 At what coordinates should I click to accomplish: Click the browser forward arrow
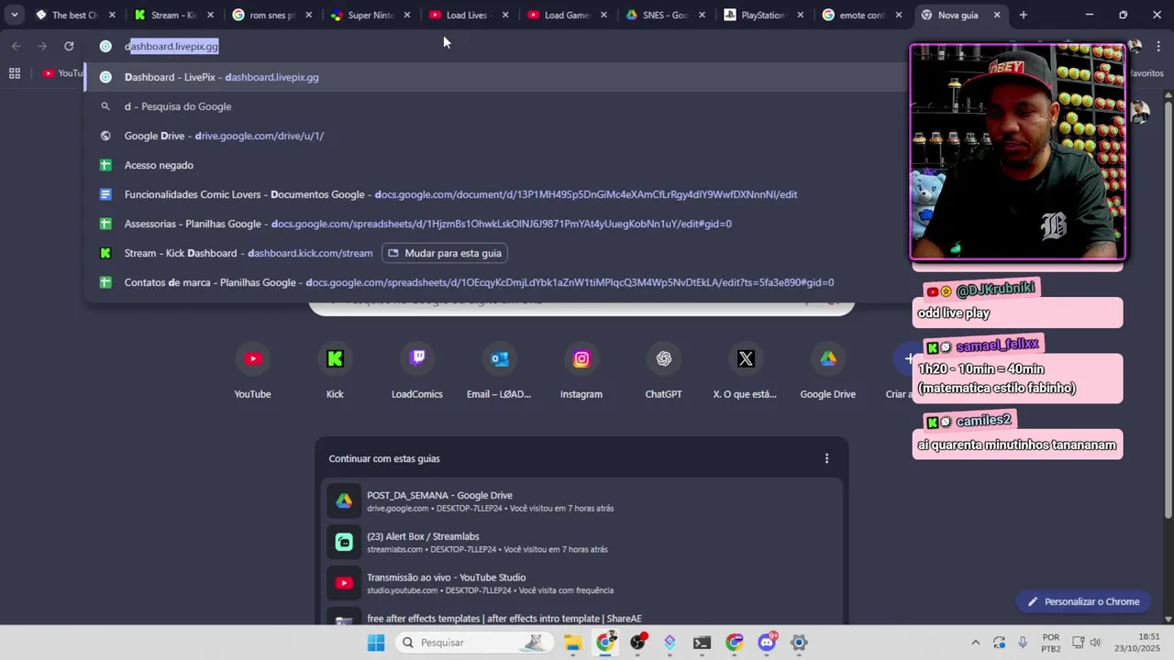tap(42, 46)
